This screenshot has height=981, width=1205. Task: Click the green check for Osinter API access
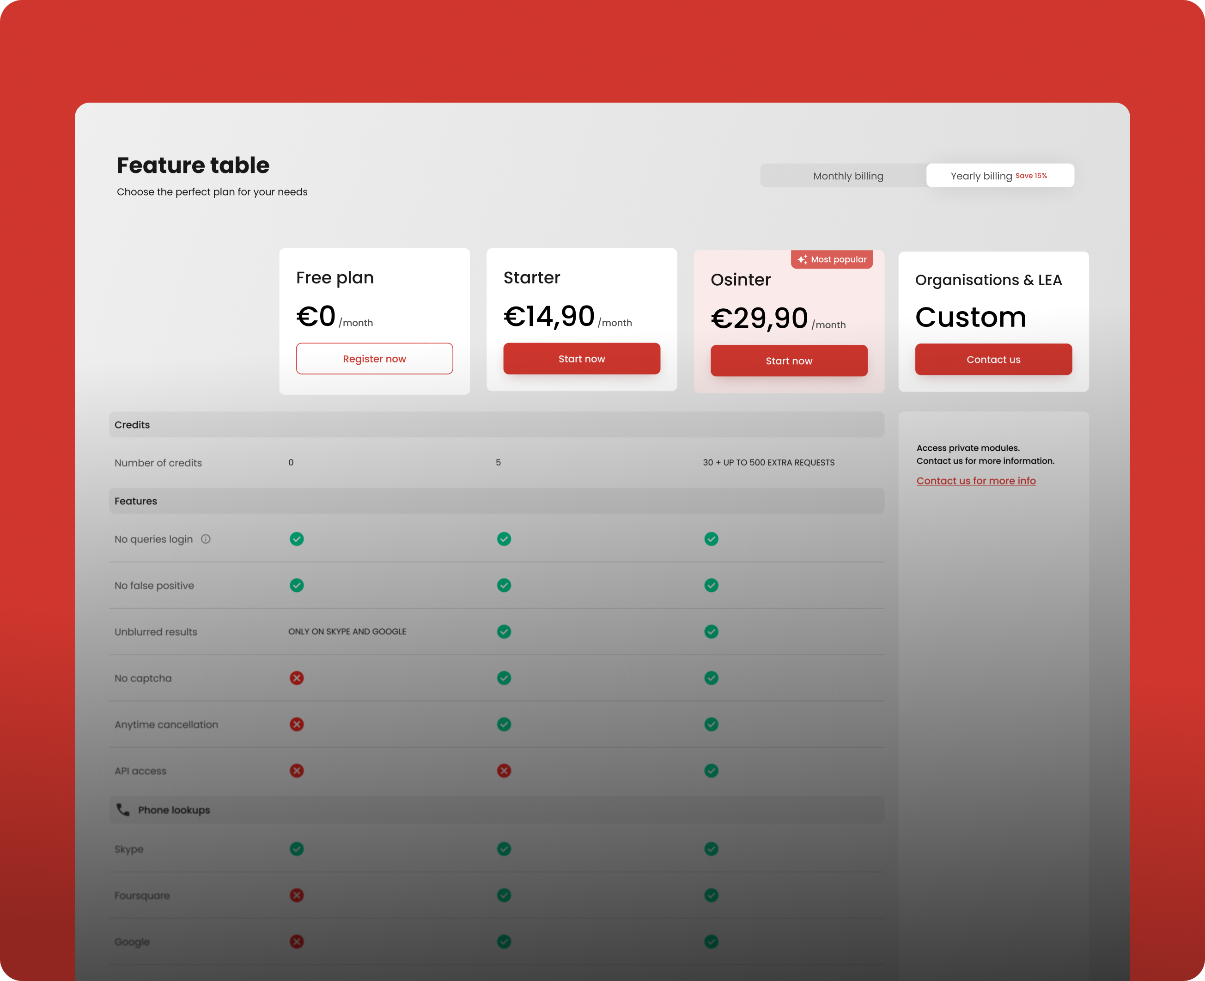711,770
